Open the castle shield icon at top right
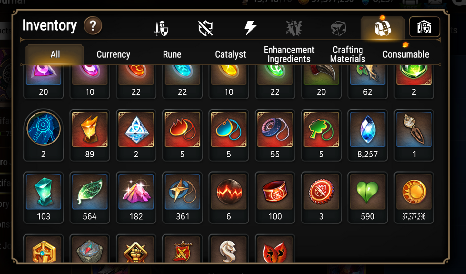 click(x=424, y=27)
